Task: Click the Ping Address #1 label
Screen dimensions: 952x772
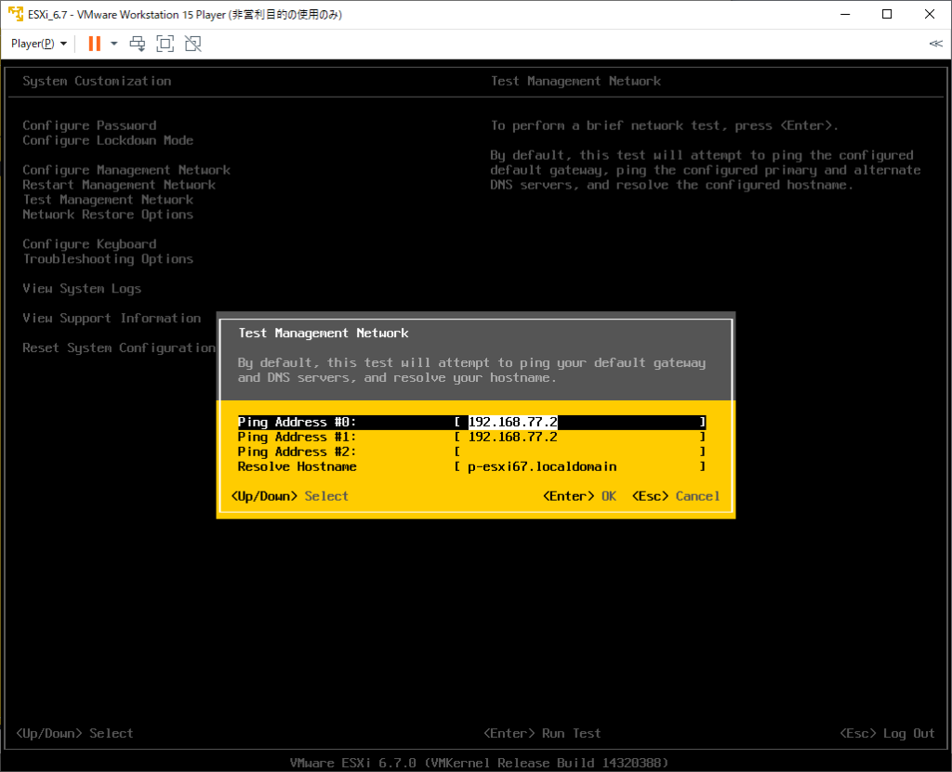Action: point(297,437)
